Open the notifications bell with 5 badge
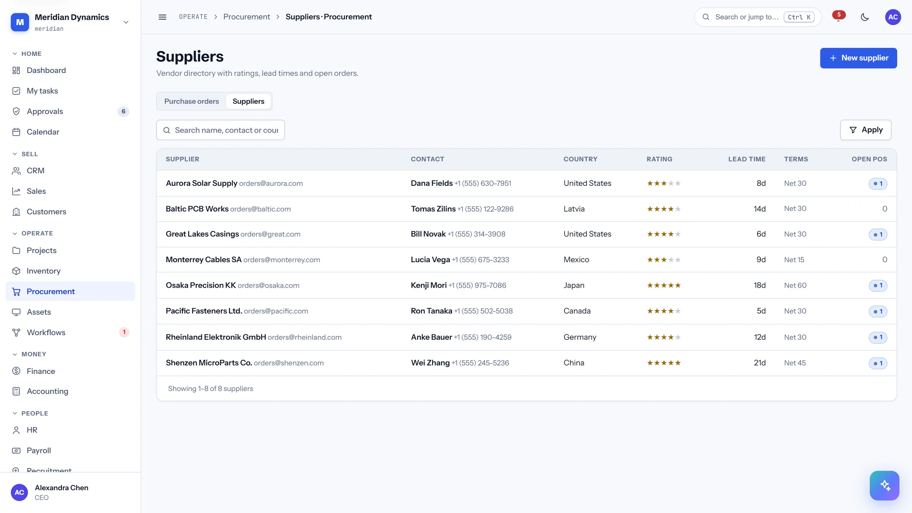This screenshot has width=912, height=513. coord(838,17)
